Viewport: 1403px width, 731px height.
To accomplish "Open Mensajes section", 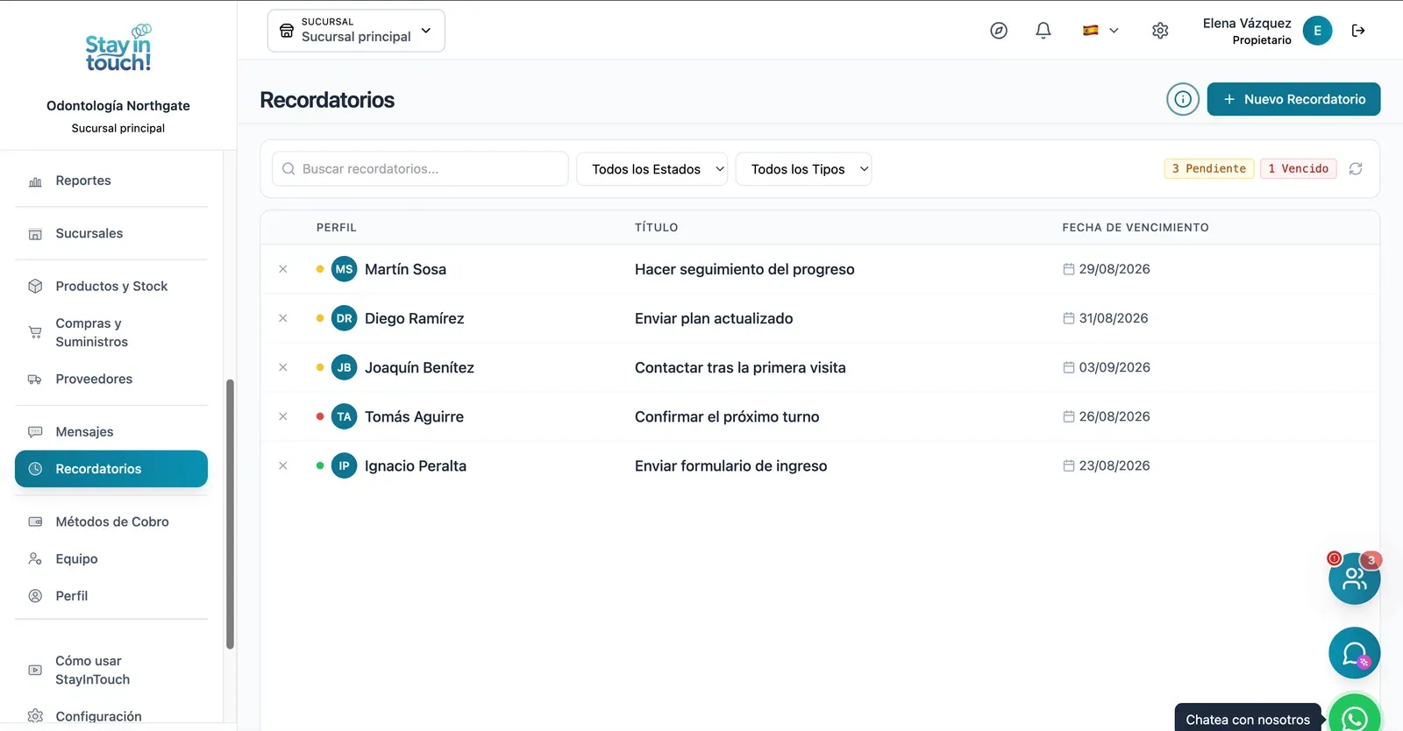I will [111, 431].
